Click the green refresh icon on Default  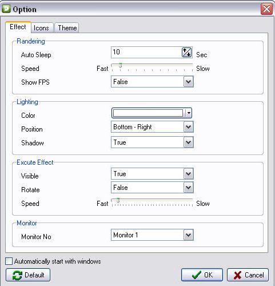point(17,275)
